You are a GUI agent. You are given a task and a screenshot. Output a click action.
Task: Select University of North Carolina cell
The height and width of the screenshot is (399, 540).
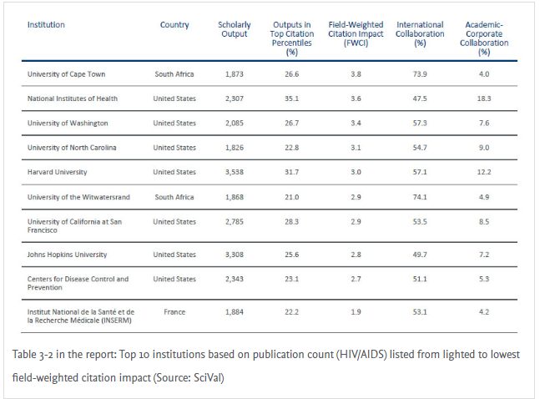[72, 148]
